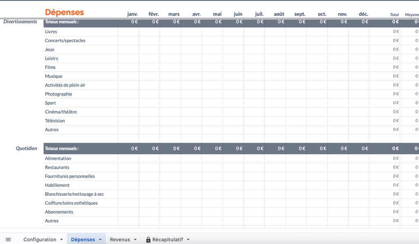This screenshot has height=244, width=419.
Task: Select the avr. column header
Action: pos(196,14)
